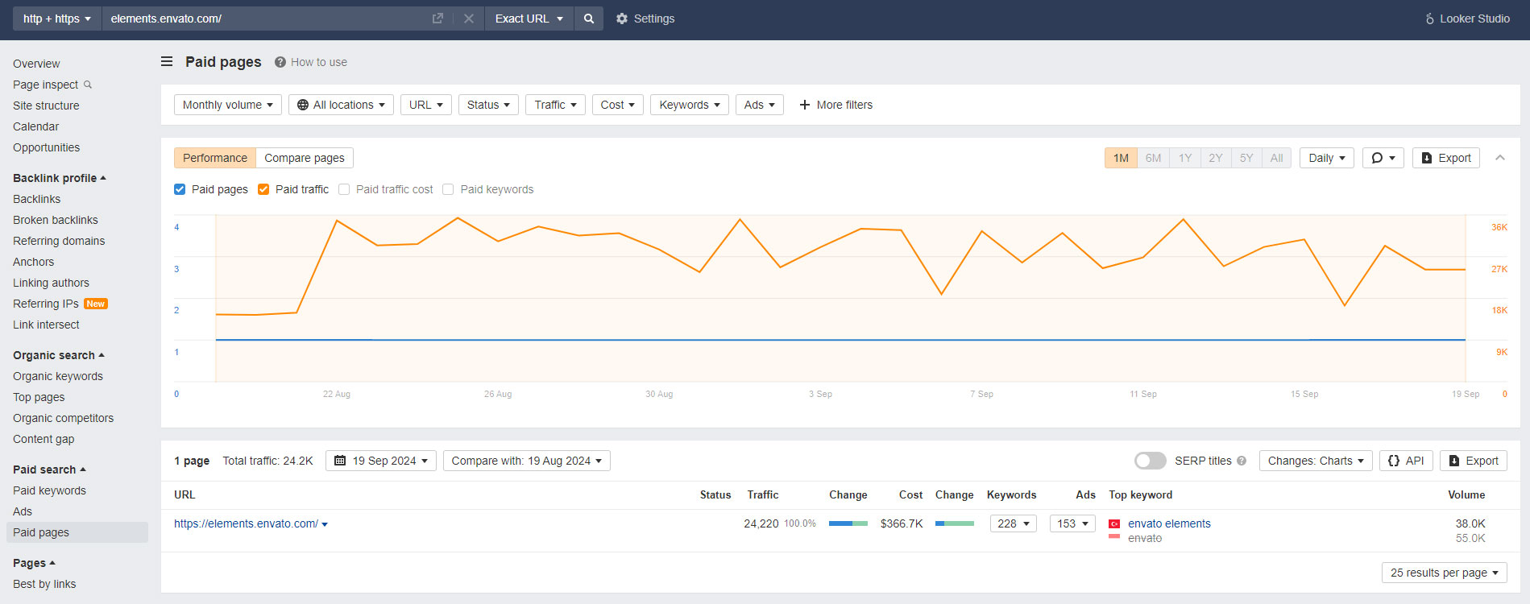Click SERP titles help question icon

click(1242, 461)
